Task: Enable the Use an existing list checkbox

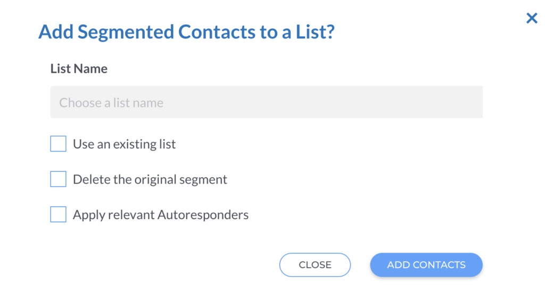Action: 58,144
